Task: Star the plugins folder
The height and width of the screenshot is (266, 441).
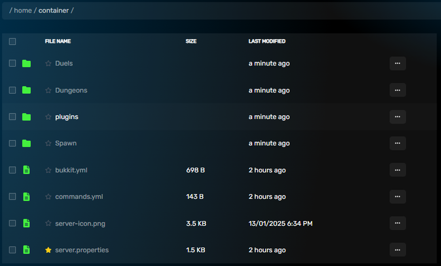Action: point(48,117)
